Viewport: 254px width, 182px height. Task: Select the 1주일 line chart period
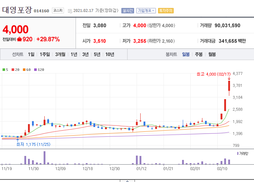click(45, 54)
